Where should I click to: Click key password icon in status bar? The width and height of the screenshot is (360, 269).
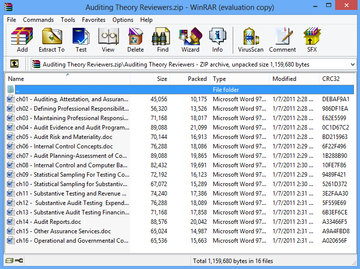(x=18, y=261)
